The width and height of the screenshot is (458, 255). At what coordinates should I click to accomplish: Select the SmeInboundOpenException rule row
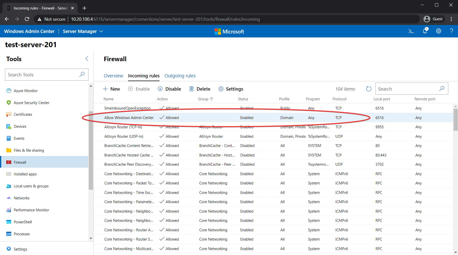tap(273, 108)
